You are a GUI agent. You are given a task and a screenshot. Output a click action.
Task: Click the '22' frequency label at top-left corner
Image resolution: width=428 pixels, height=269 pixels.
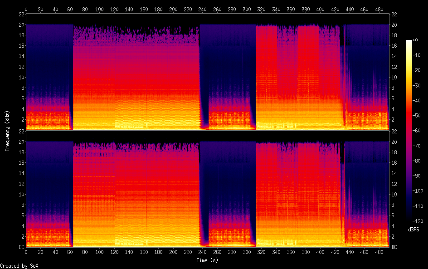coord(20,14)
